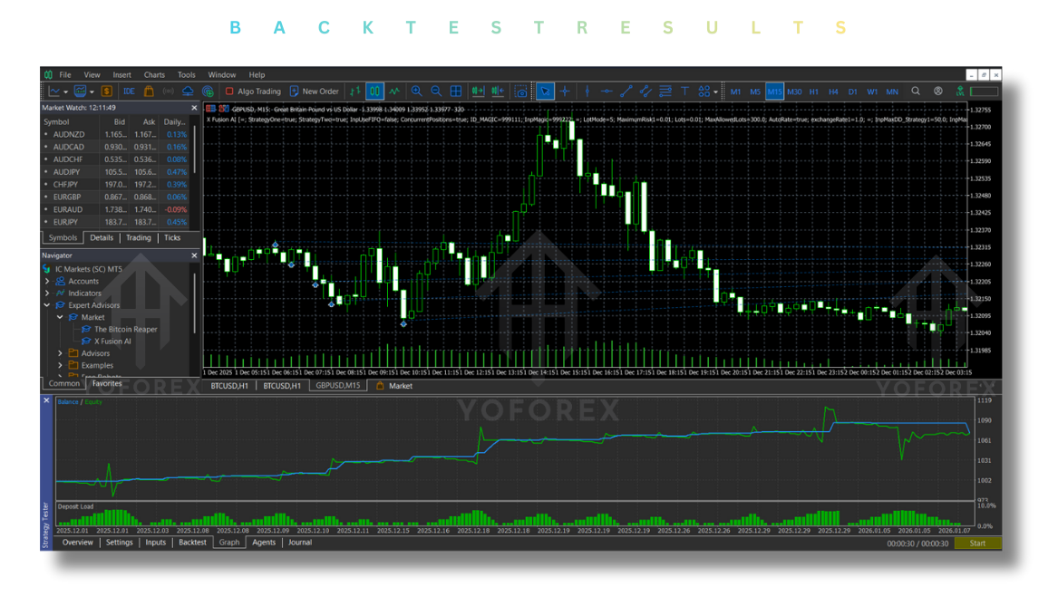Click the search magnifier in toolbar

[x=916, y=91]
